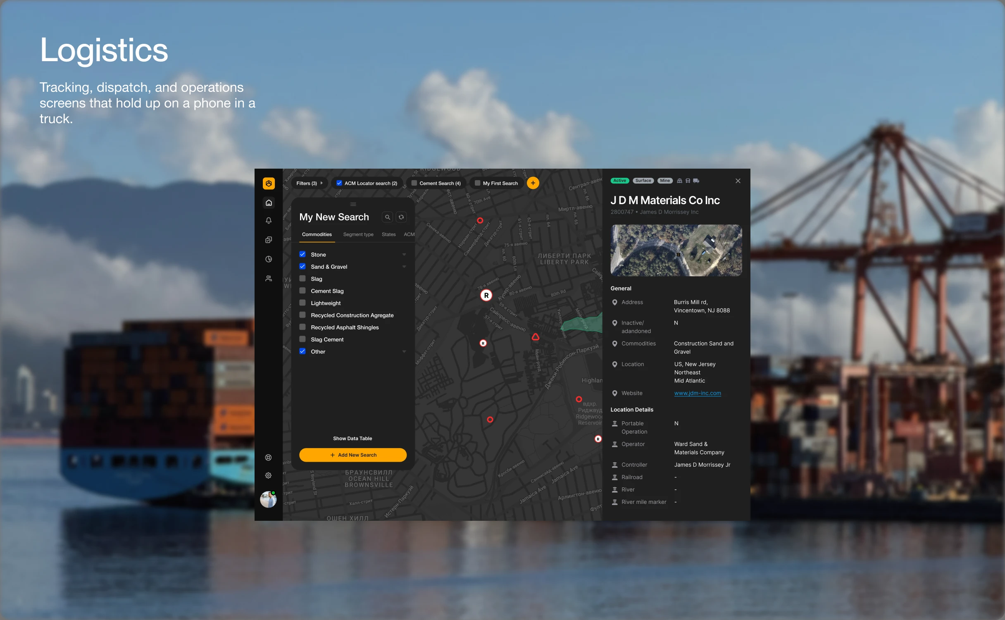The height and width of the screenshot is (620, 1005).
Task: Check the Lightweight checkbox
Action: click(302, 303)
